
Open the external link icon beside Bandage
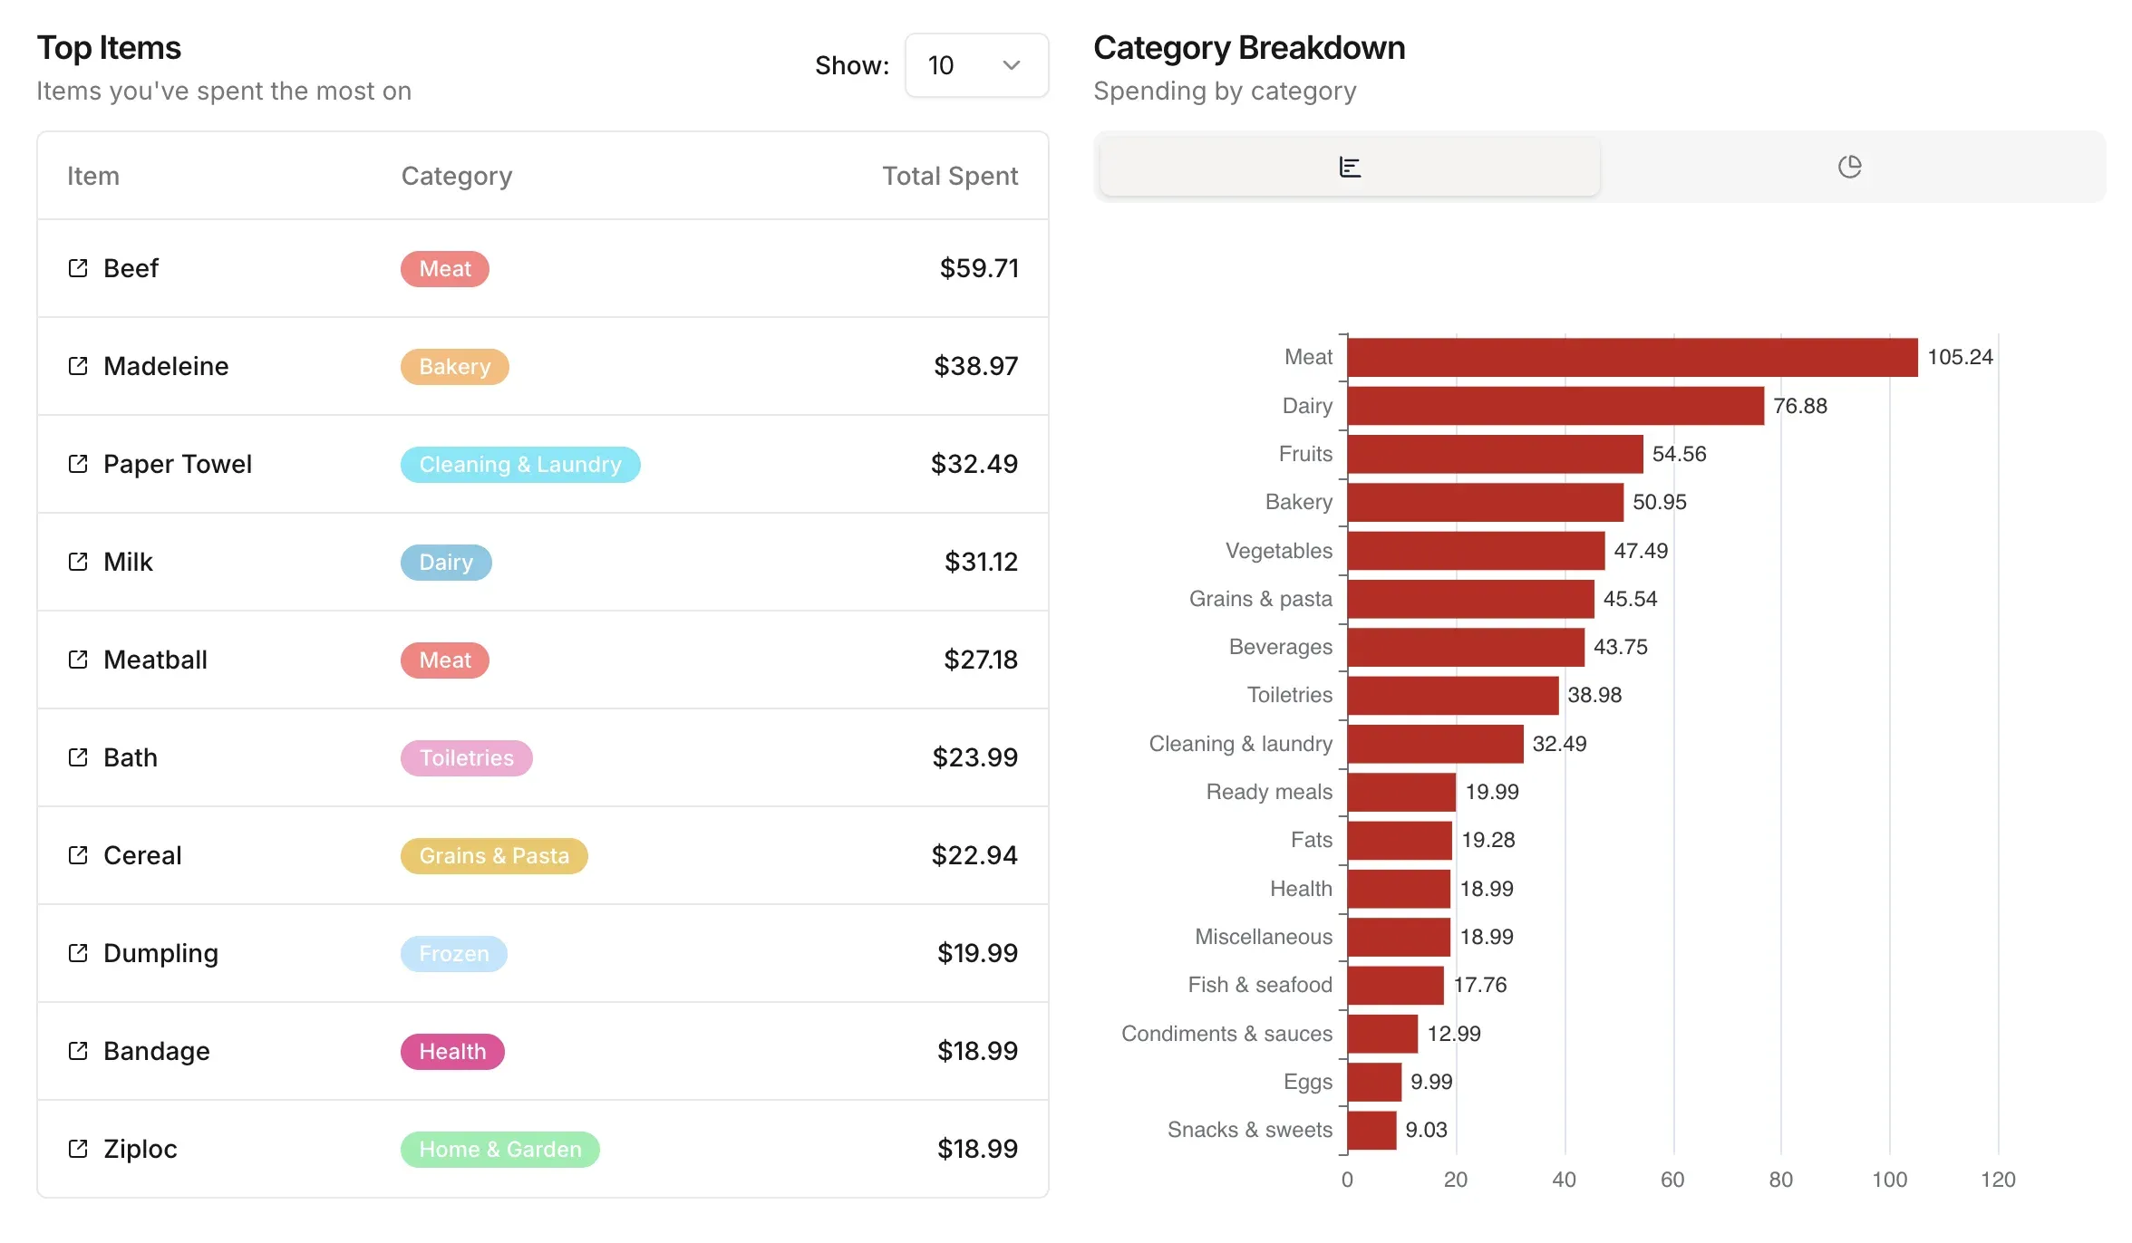(78, 1051)
